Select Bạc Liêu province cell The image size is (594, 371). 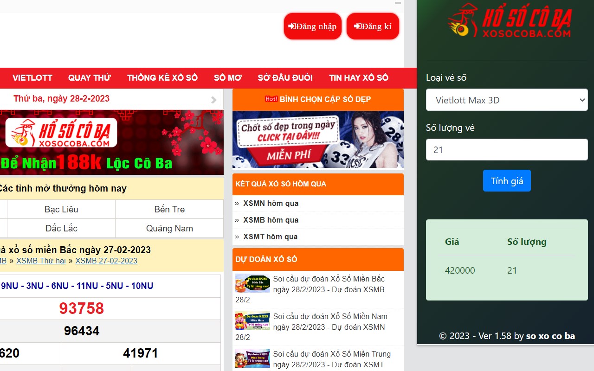(x=61, y=209)
